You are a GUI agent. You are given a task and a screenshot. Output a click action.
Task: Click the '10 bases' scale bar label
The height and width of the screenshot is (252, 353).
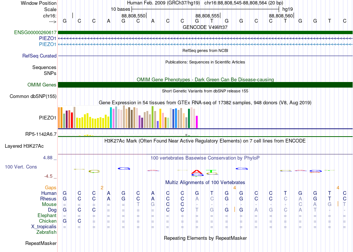click(120, 9)
